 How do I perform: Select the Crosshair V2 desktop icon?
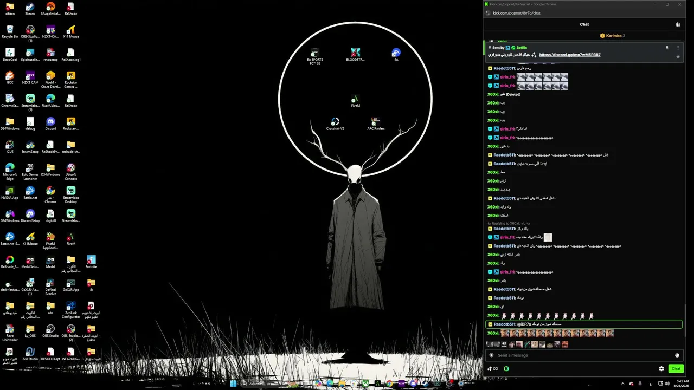click(335, 124)
